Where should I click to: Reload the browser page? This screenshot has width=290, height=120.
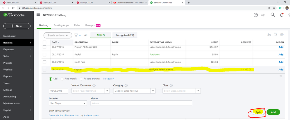[x=13, y=8]
